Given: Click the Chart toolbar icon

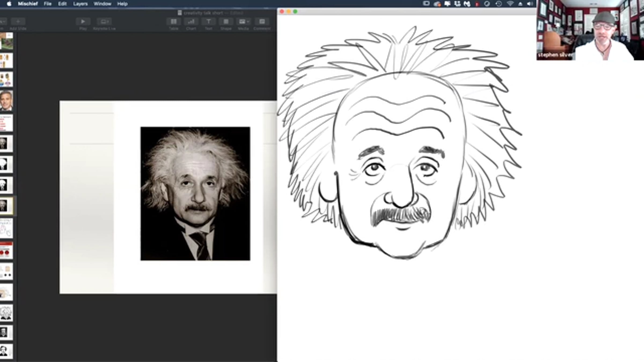Looking at the screenshot, I should 191,21.
